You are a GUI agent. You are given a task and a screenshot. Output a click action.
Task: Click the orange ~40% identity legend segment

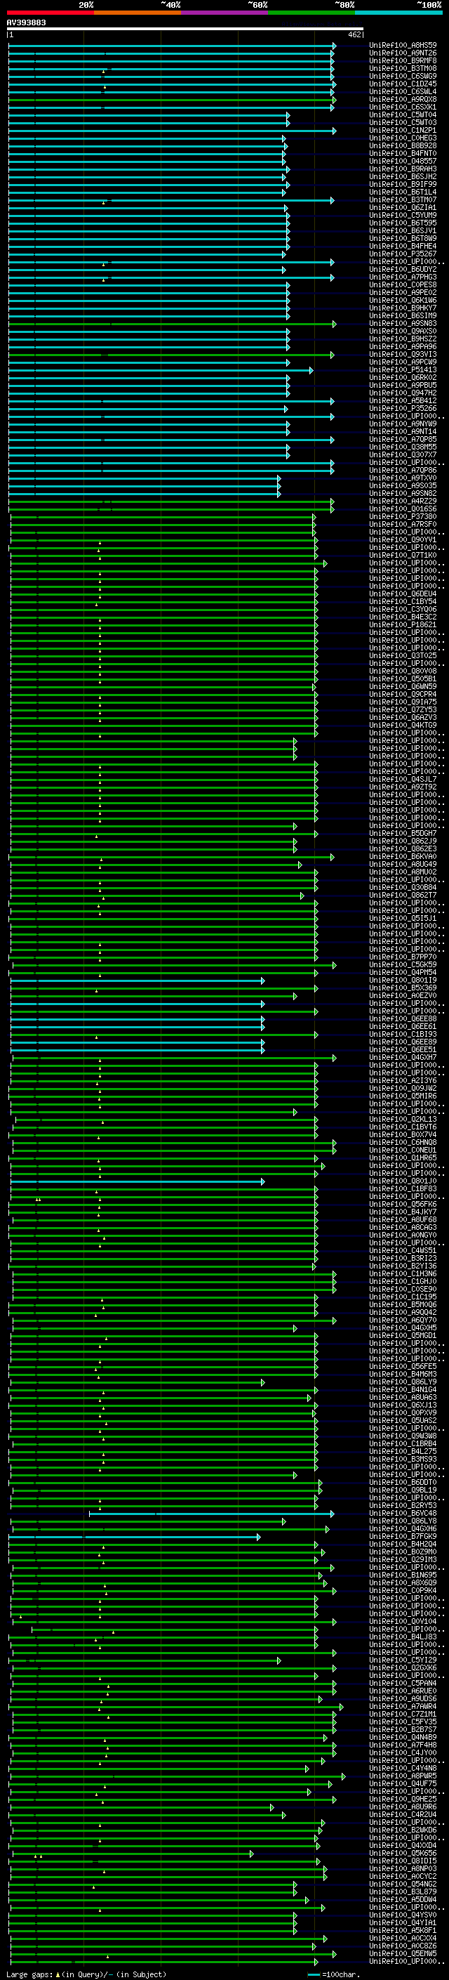(x=138, y=13)
